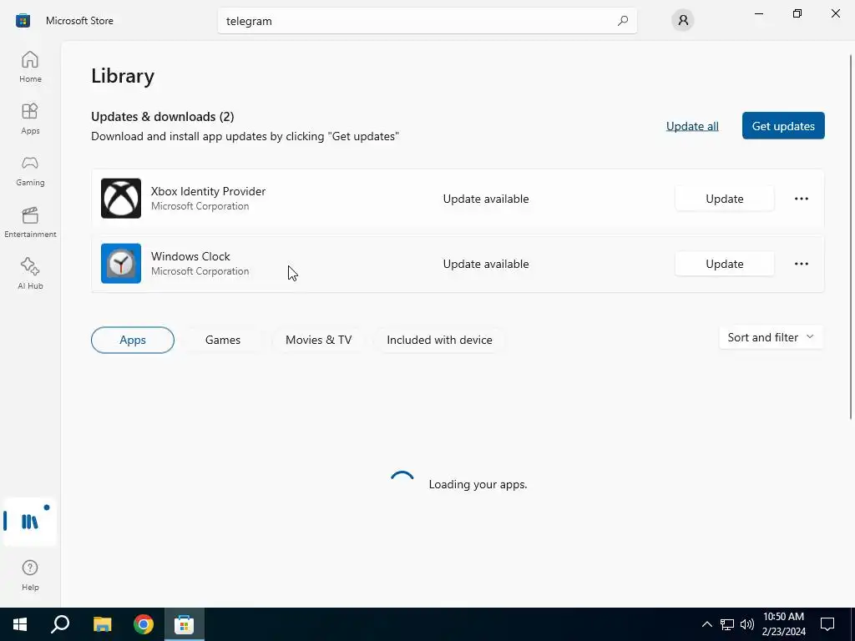Open Windows taskbar search
This screenshot has height=641, width=855.
(60, 624)
